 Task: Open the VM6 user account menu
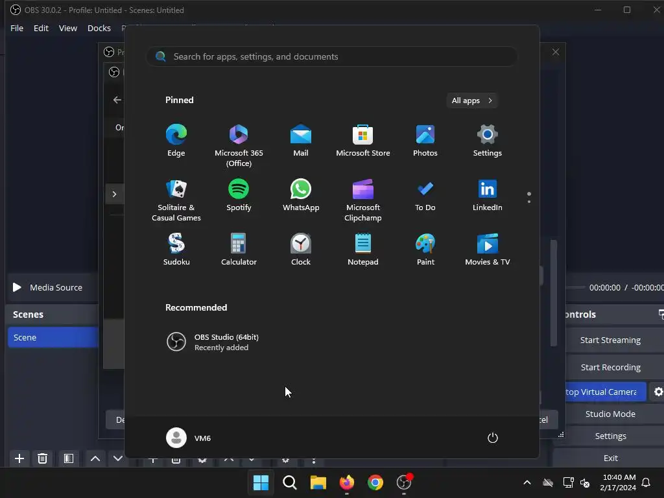pos(189,438)
